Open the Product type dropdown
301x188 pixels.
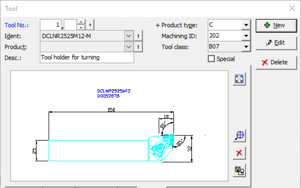click(x=246, y=25)
